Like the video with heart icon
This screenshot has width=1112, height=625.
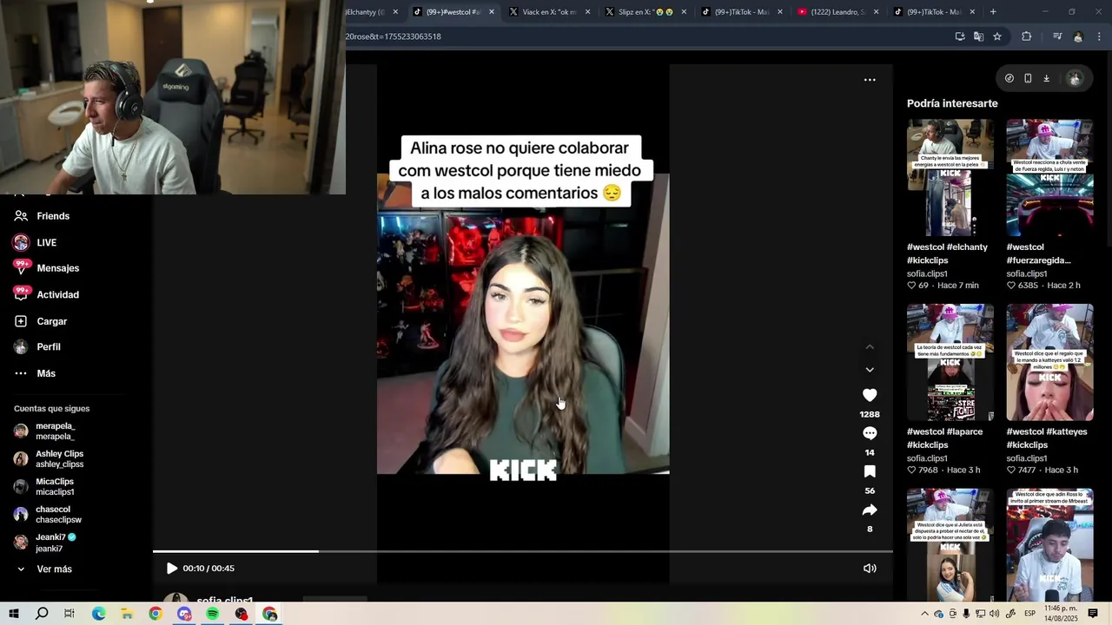[870, 395]
